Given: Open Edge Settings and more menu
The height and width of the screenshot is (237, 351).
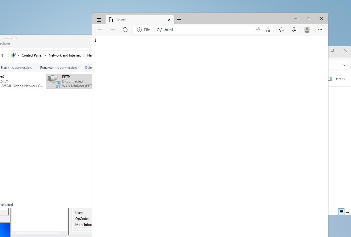Looking at the screenshot, I should pos(320,30).
